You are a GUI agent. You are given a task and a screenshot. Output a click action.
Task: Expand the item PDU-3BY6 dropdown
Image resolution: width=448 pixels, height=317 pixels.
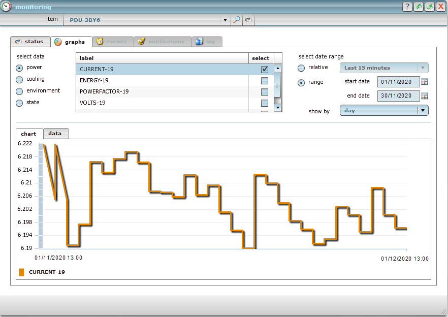tap(225, 20)
